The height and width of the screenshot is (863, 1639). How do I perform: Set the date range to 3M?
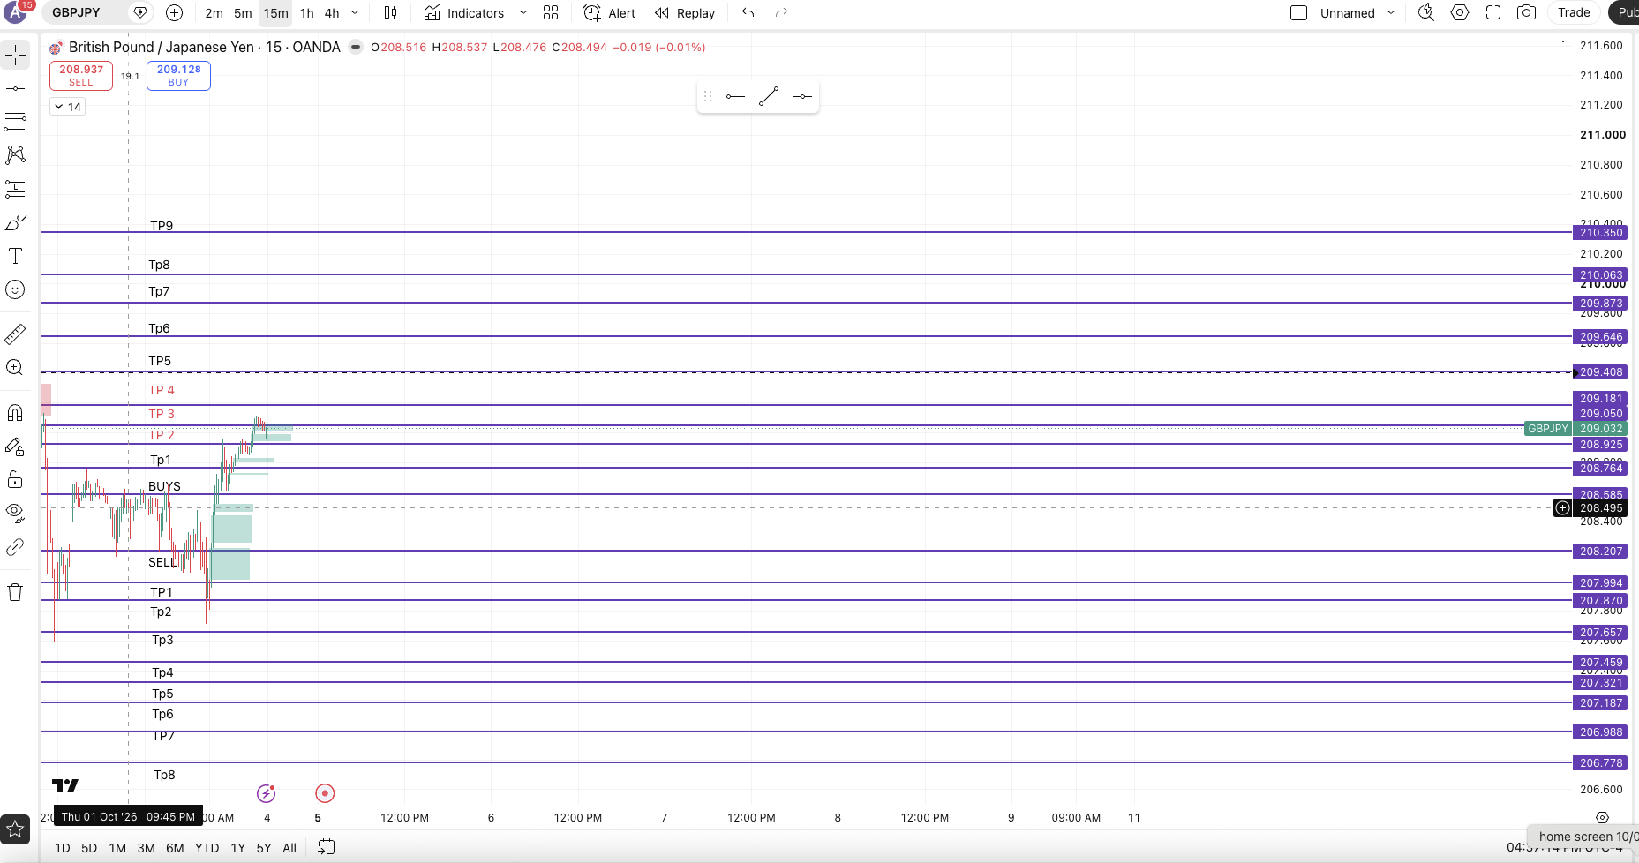pyautogui.click(x=147, y=848)
